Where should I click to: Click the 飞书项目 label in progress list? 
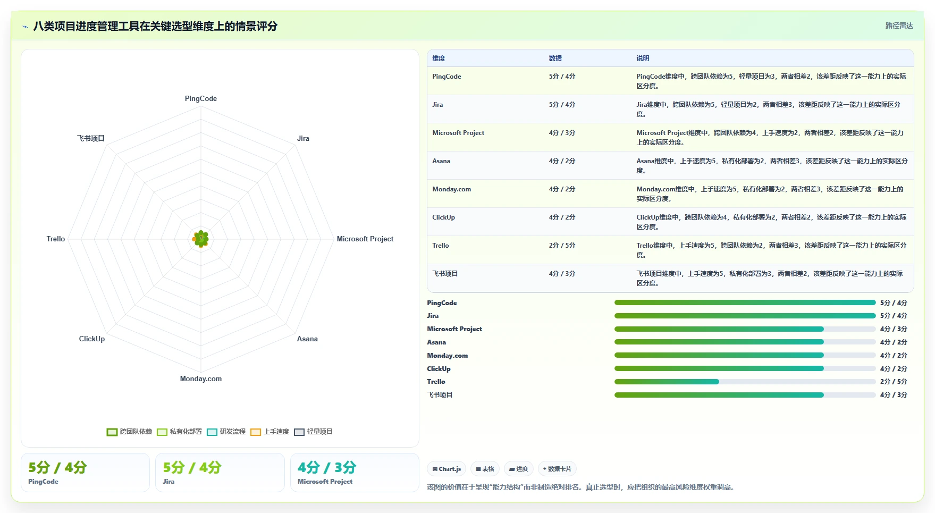click(x=440, y=395)
